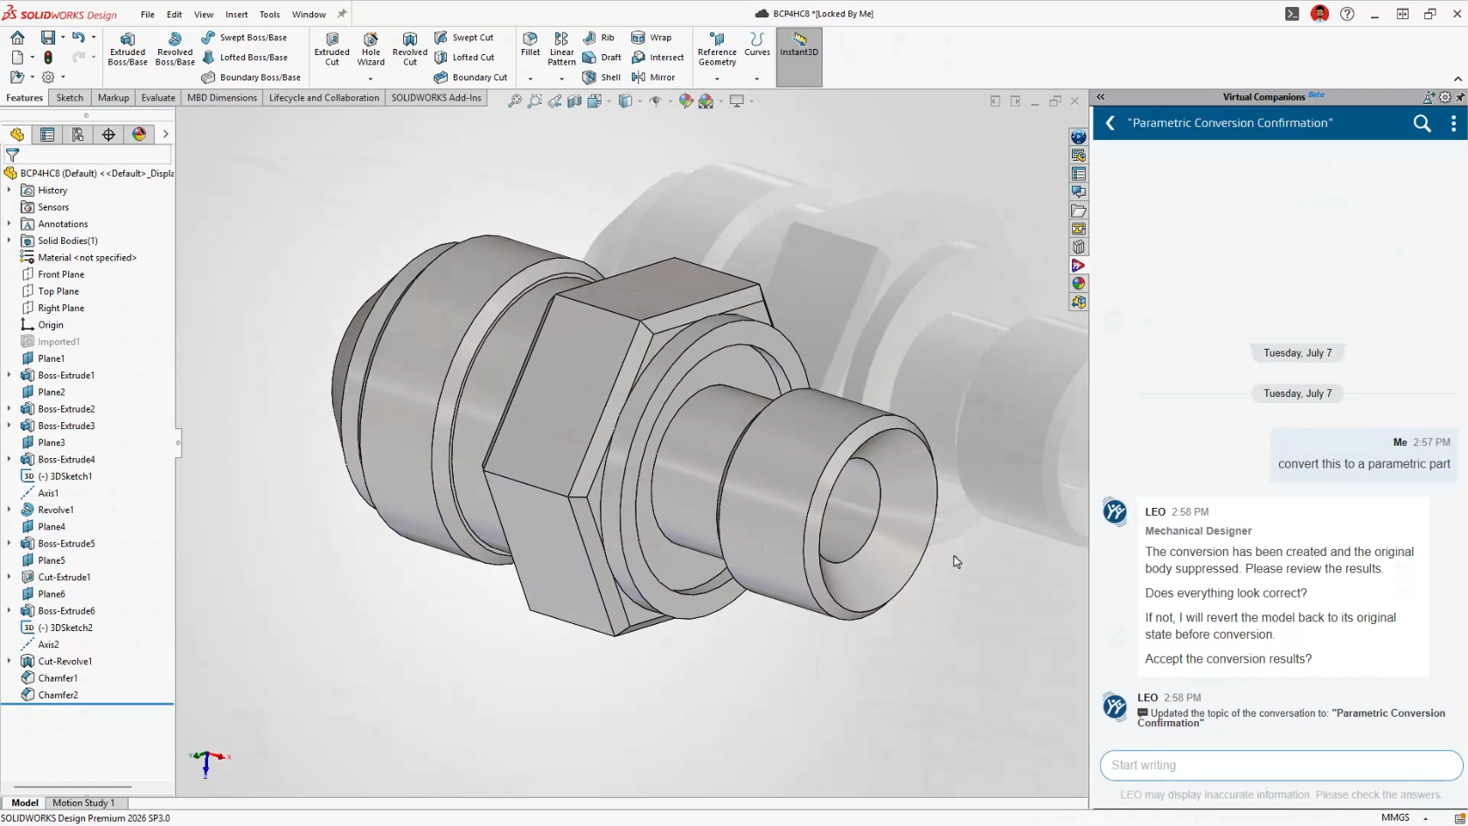
Task: Click the feature tree rollback bar
Action: pyautogui.click(x=87, y=704)
